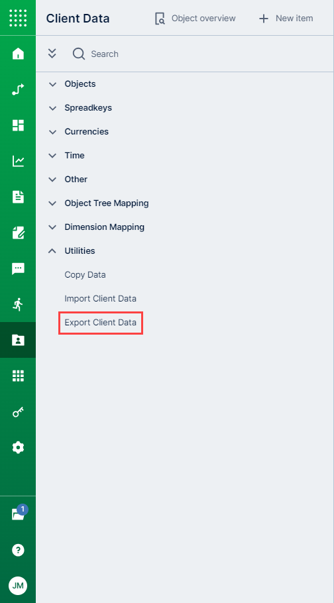334x603 pixels.
Task: Click the key access icon in sidebar
Action: [18, 412]
